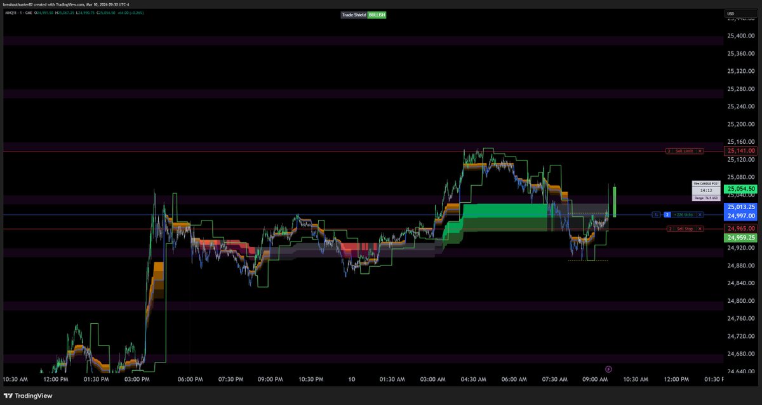Viewport: 762px width, 405px height.
Task: Close the +226 ticks position via its X
Action: 700,215
